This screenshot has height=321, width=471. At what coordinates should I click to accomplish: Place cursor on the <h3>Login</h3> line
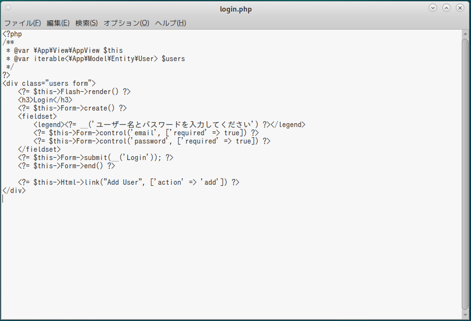tap(45, 100)
